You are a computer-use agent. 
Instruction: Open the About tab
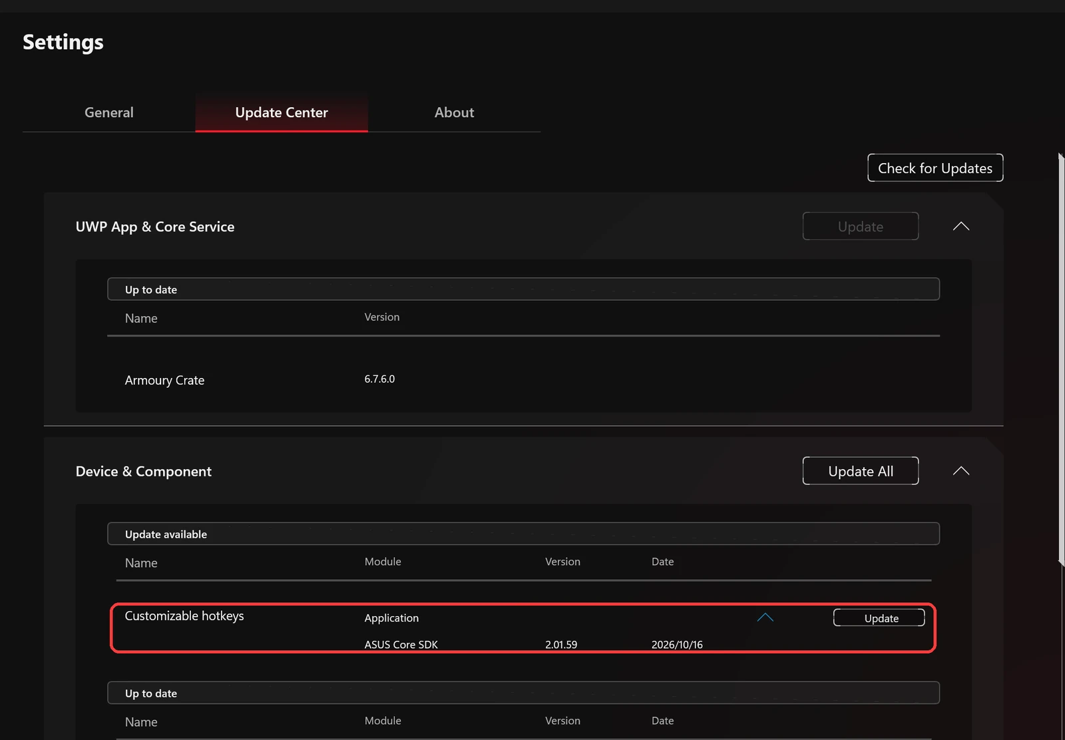[454, 112]
